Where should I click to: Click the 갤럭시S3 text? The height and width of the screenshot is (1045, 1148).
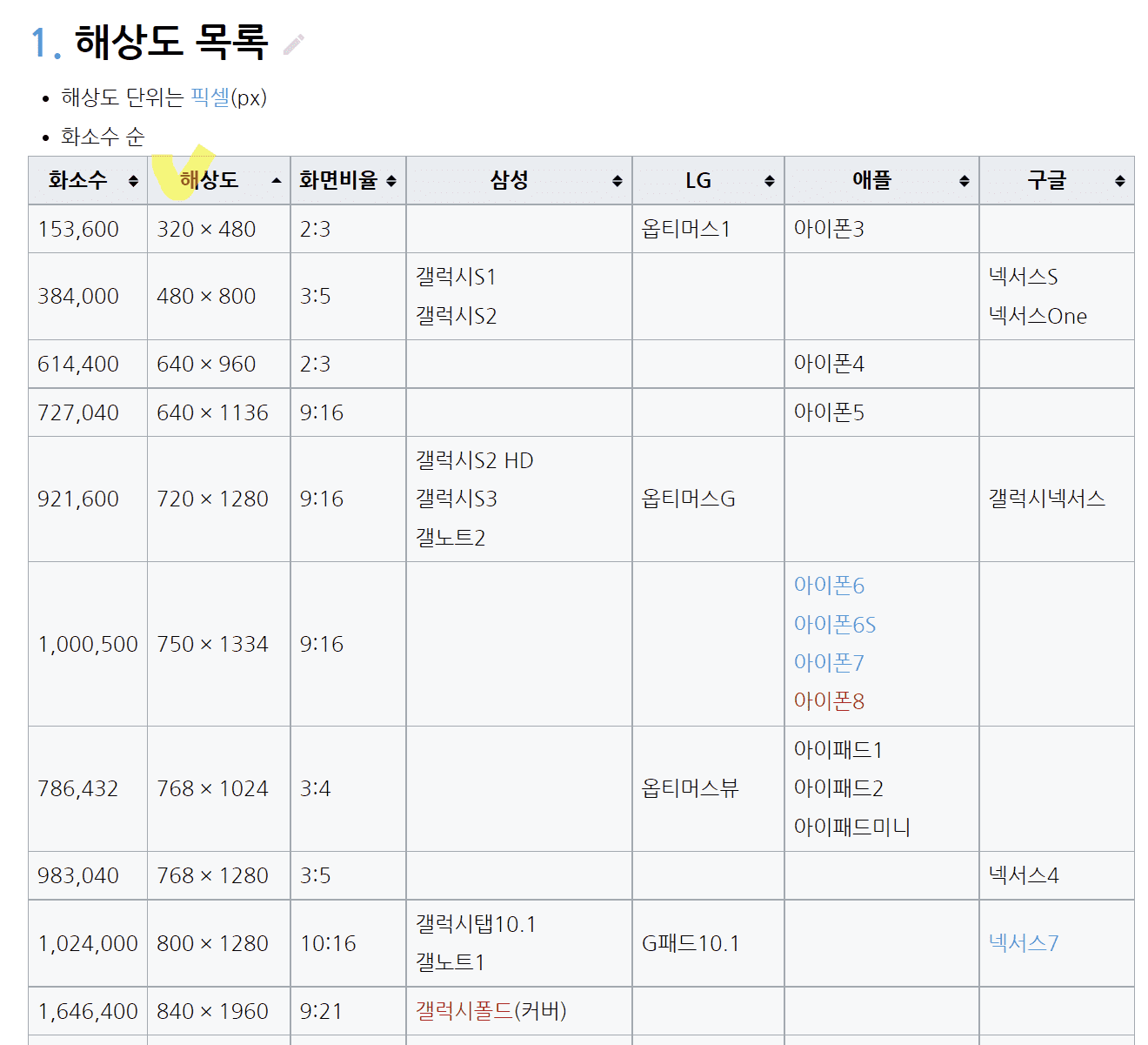(456, 499)
